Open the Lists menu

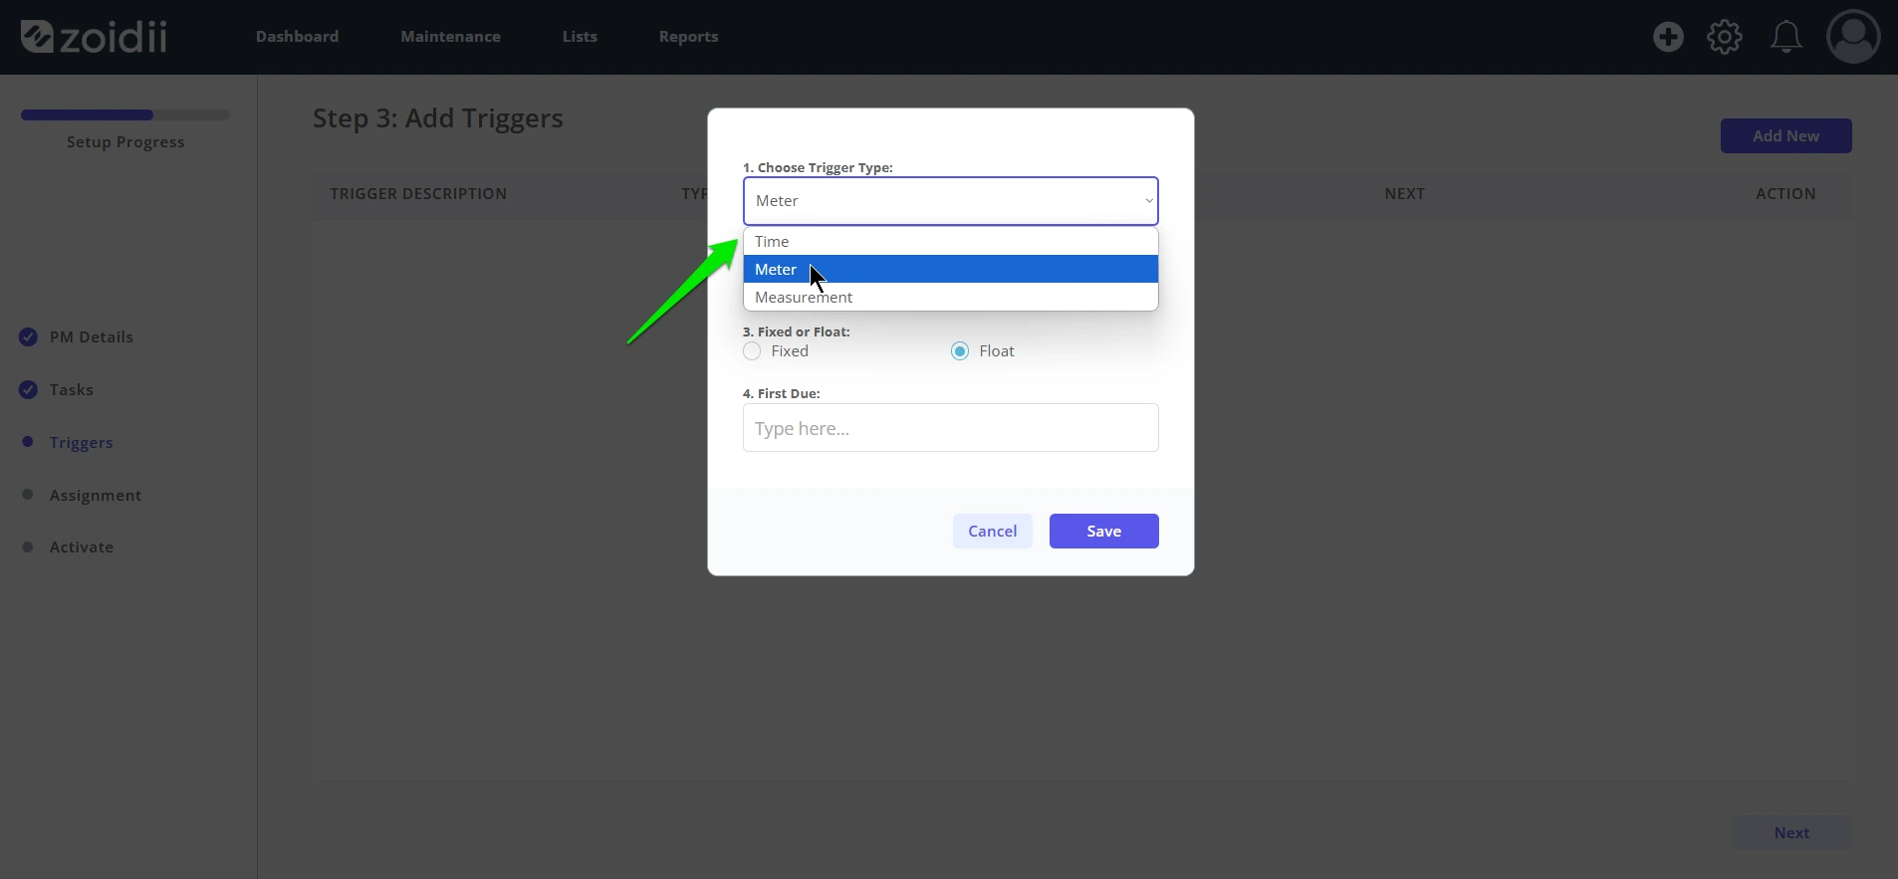580,37
